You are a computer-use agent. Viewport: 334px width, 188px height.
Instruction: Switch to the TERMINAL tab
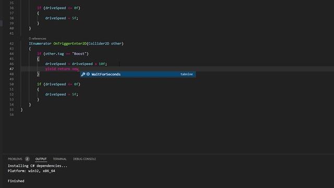[59, 159]
